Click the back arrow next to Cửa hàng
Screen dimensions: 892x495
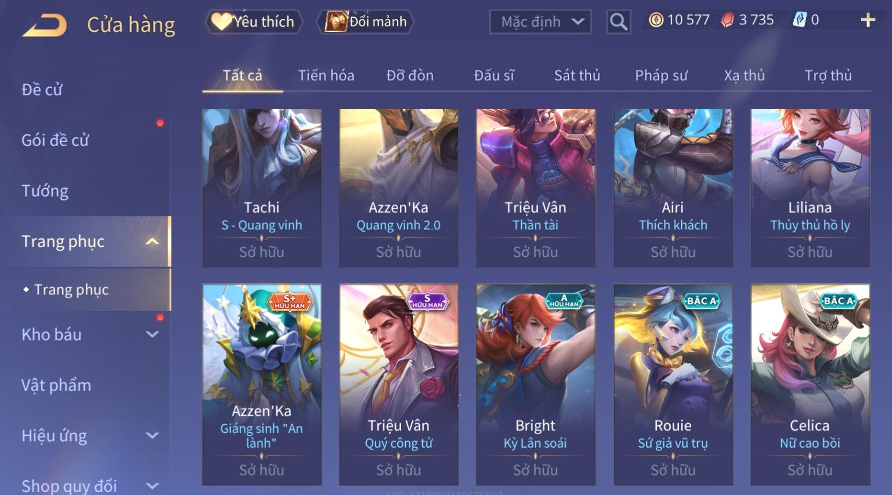coord(45,25)
